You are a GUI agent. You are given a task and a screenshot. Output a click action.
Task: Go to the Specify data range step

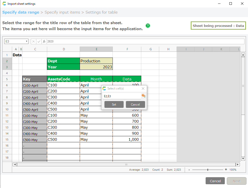coord(21,12)
